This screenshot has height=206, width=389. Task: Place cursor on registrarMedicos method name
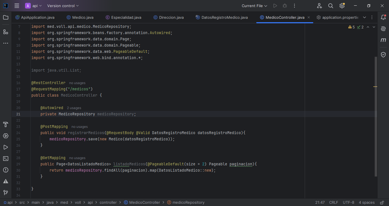click(86, 133)
